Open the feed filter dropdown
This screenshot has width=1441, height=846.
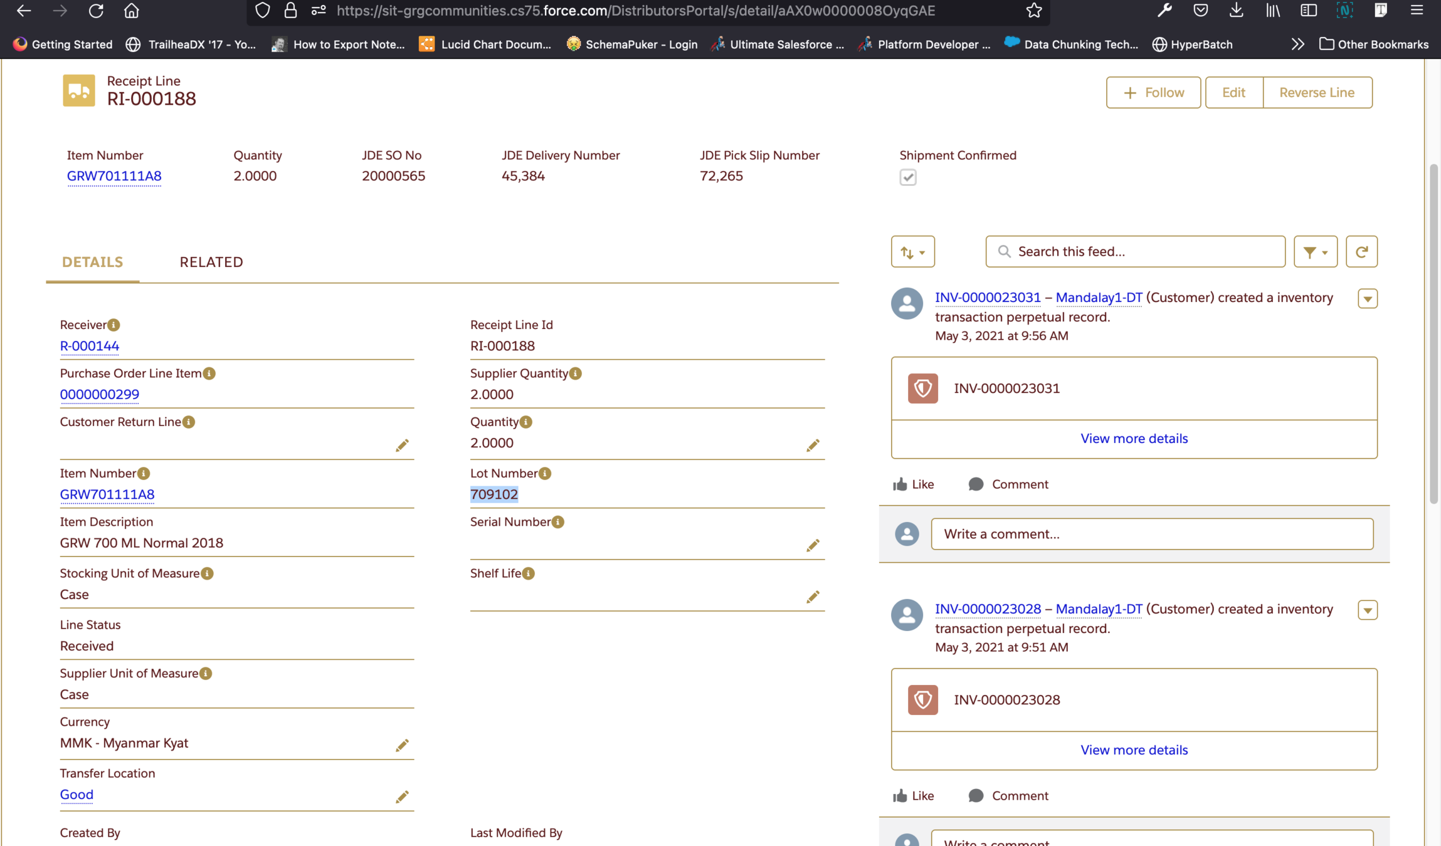pyautogui.click(x=1315, y=251)
